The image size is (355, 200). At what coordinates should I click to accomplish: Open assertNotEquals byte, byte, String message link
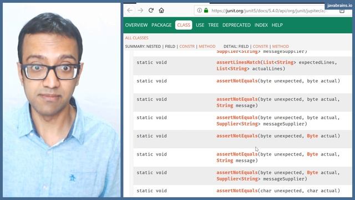click(237, 99)
